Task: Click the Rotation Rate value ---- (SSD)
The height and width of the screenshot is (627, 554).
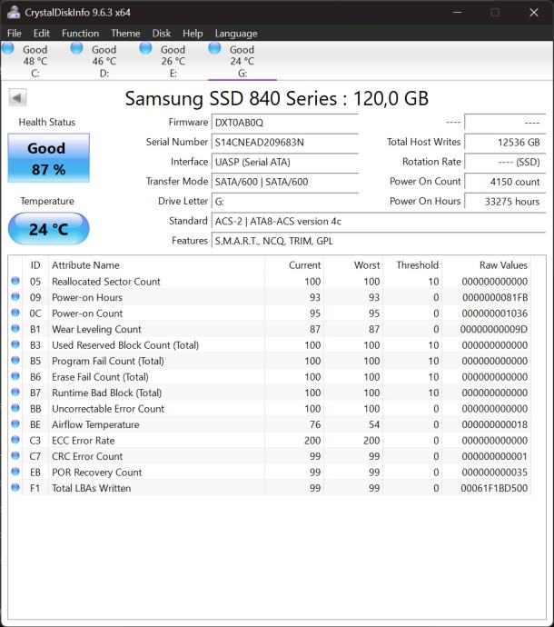Action: (505, 162)
